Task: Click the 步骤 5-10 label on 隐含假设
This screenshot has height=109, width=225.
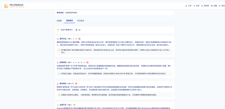Action: click(71, 84)
